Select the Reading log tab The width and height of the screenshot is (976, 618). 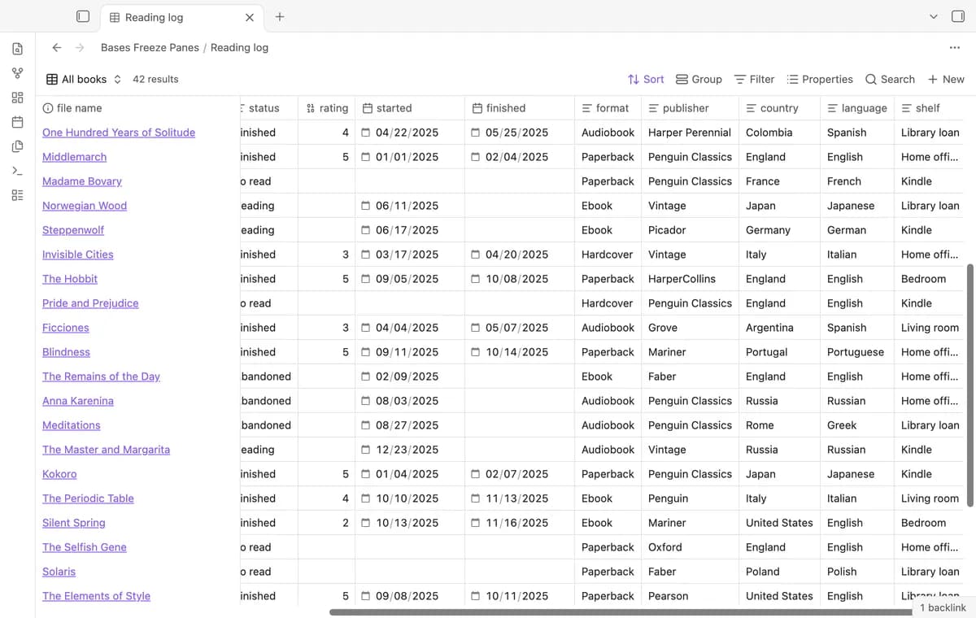pyautogui.click(x=181, y=17)
